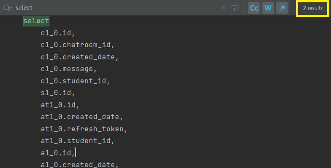Click the '2 results' counter label
The width and height of the screenshot is (331, 168).
point(313,8)
